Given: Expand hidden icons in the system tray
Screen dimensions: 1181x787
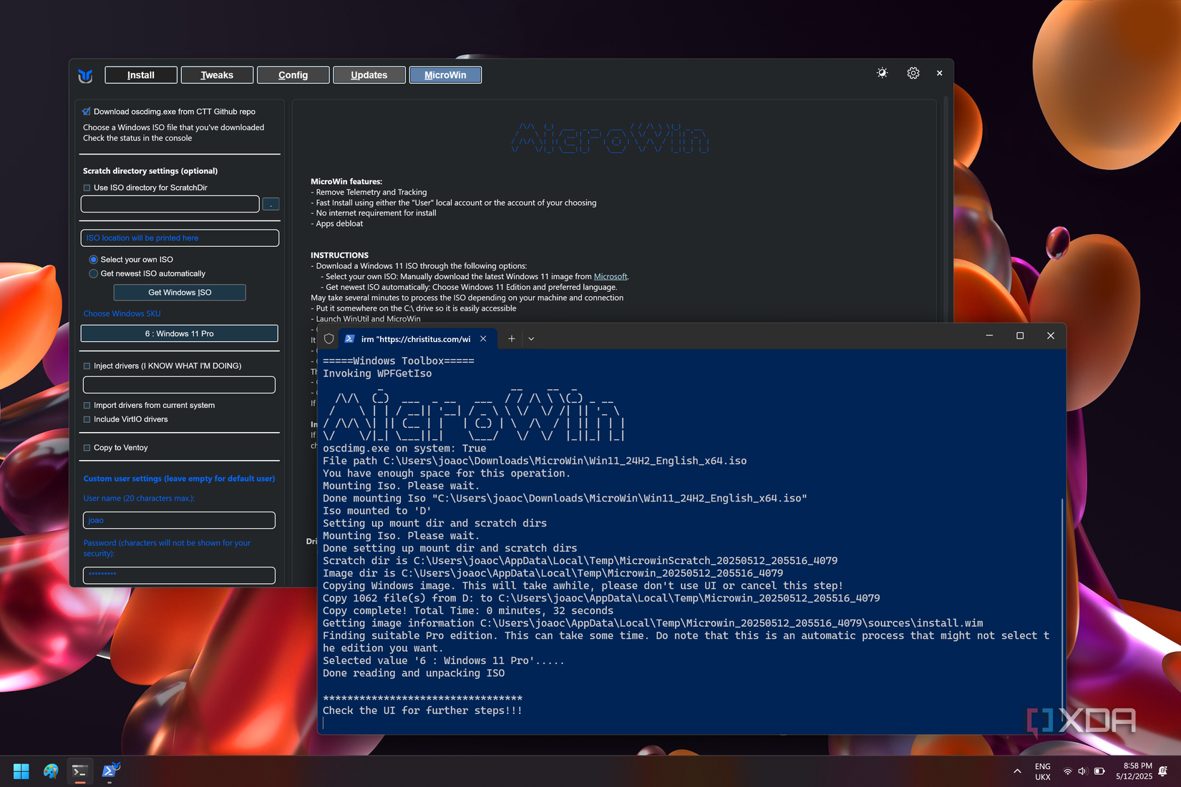Looking at the screenshot, I should point(1017,771).
